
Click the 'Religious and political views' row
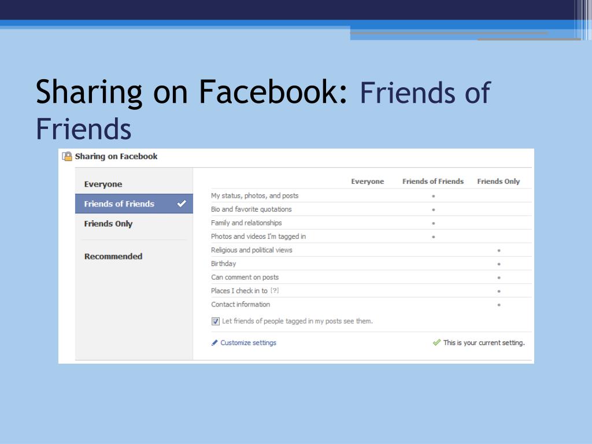tap(371, 250)
